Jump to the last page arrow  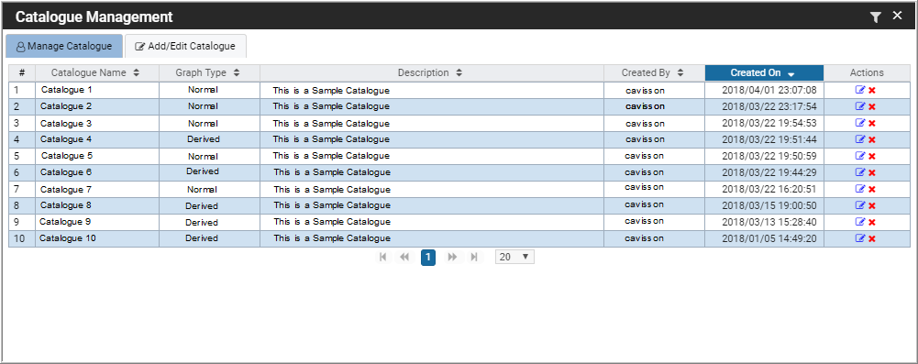tap(474, 257)
